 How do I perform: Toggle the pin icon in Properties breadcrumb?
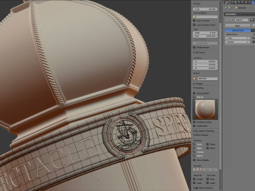pos(225,8)
